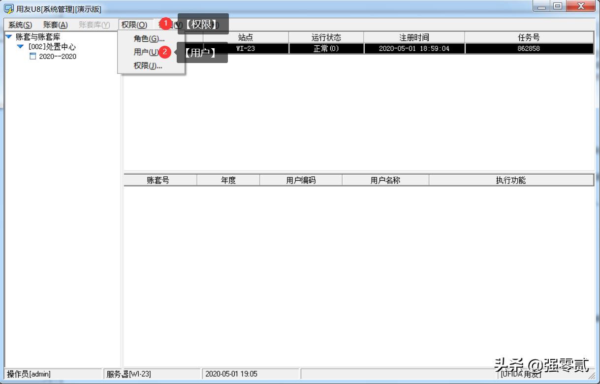Screen dimensions: 600x384
Task: Click the 【权限】 callout label
Action: click(x=202, y=23)
